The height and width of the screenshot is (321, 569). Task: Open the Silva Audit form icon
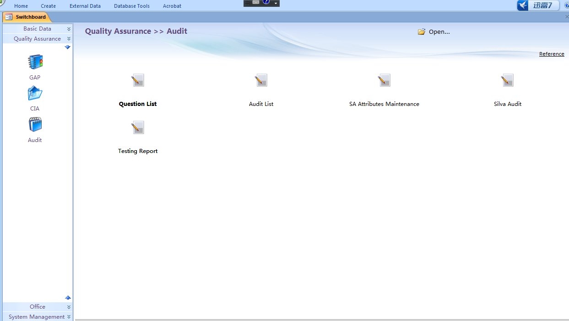[x=507, y=81]
